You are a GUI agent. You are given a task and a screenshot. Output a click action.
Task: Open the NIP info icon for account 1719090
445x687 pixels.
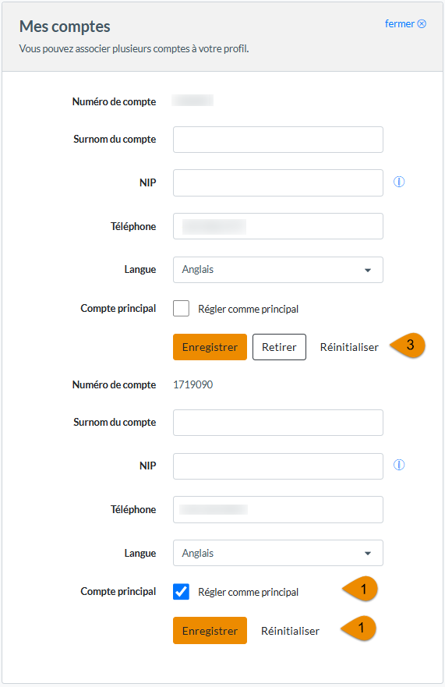(398, 465)
